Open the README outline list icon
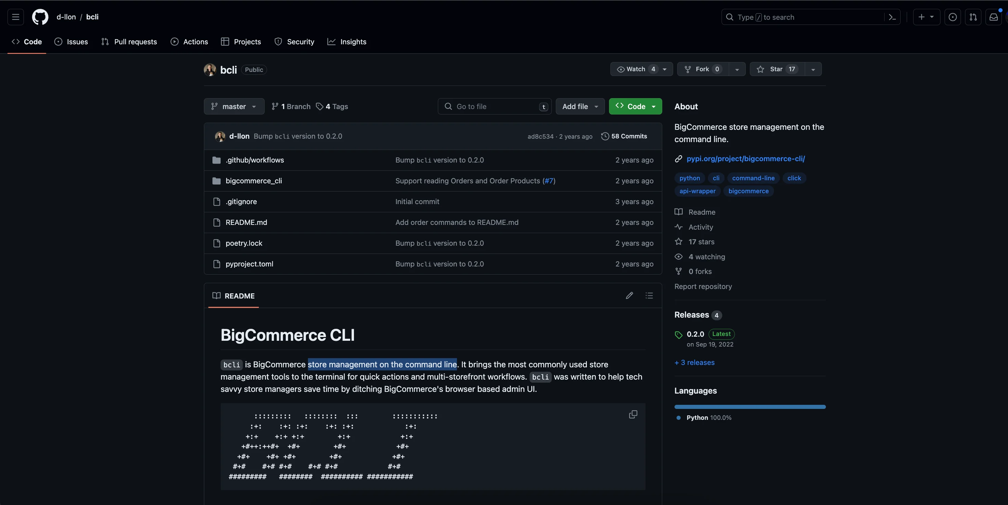 [x=649, y=296]
